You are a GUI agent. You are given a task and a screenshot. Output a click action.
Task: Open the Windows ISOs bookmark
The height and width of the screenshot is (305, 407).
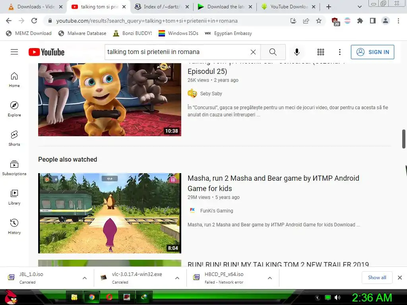pos(178,33)
